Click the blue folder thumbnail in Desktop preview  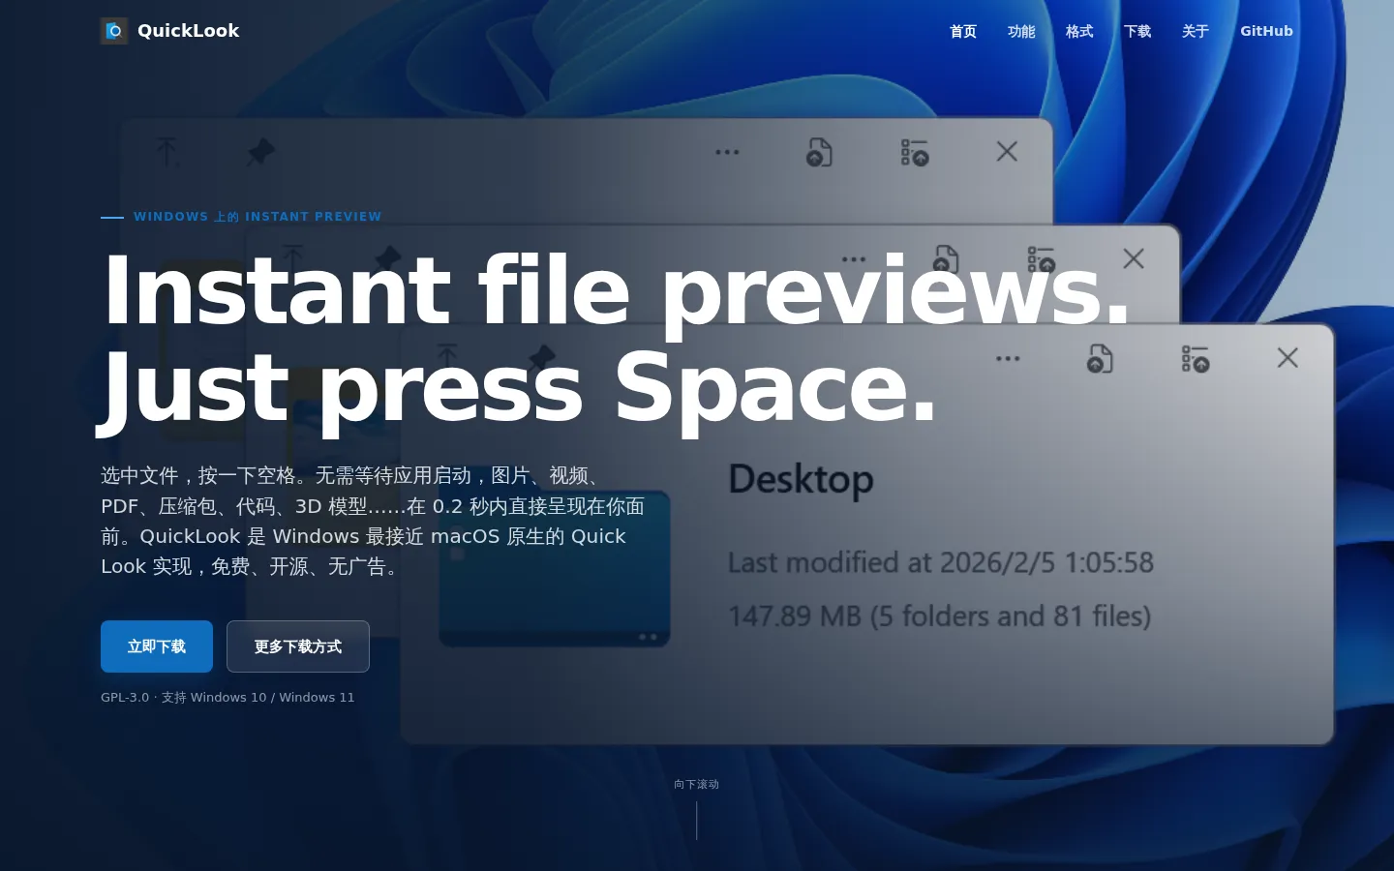click(555, 568)
